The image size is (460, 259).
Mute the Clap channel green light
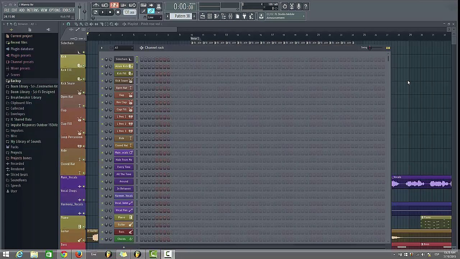tap(102, 95)
